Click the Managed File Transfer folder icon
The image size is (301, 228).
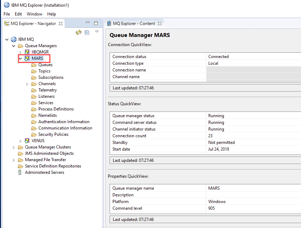click(x=20, y=160)
